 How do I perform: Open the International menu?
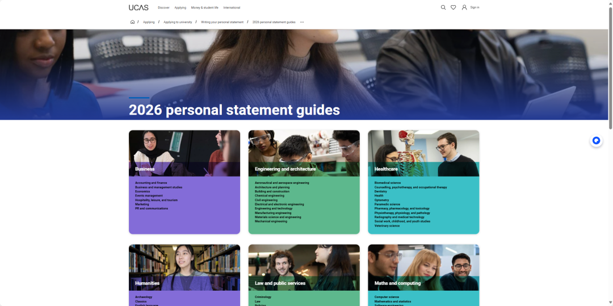coord(232,7)
